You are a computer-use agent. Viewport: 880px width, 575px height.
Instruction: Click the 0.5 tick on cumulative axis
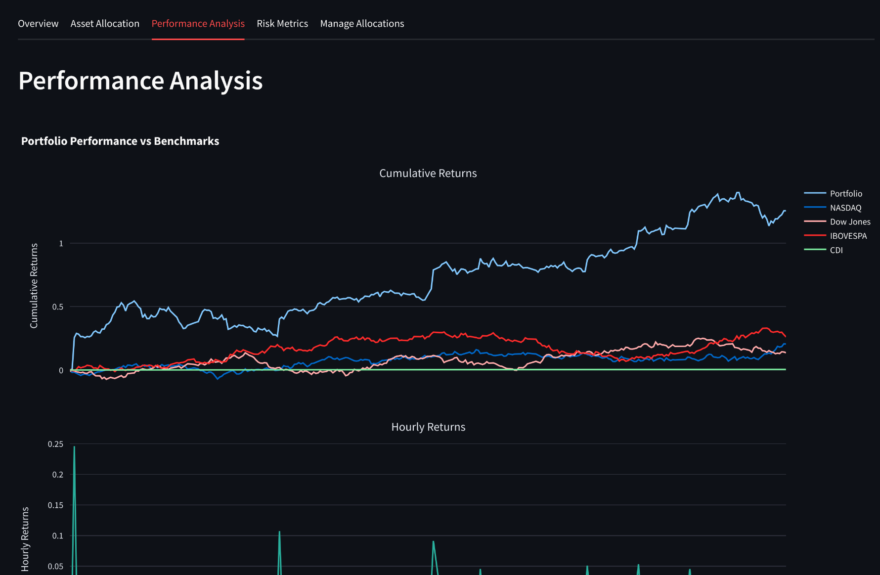(x=58, y=307)
